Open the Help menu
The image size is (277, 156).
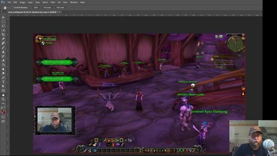(x=82, y=2)
